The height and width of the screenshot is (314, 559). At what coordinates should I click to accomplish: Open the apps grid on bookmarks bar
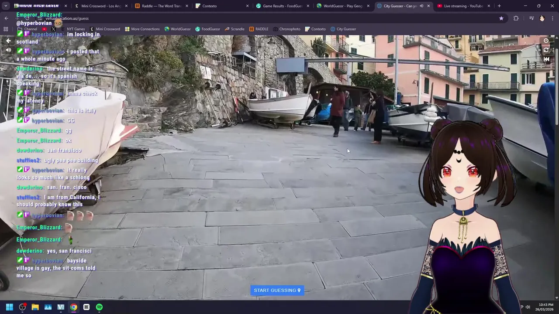click(6, 29)
